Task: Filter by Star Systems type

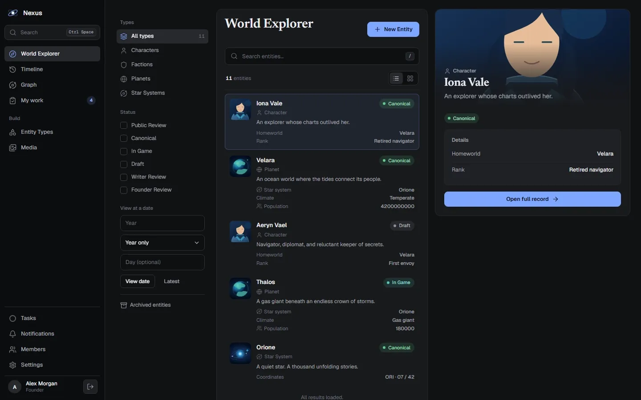Action: pos(162,93)
